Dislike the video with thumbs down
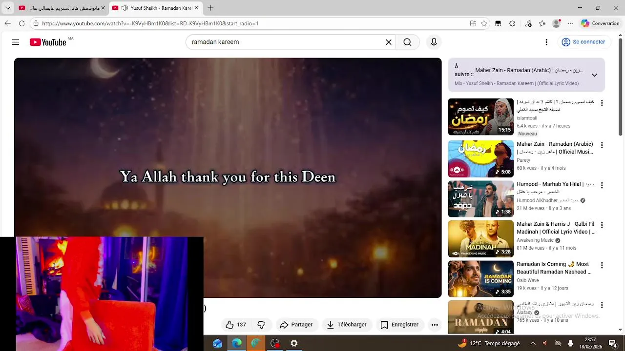Screen dimensions: 625x351 262,325
